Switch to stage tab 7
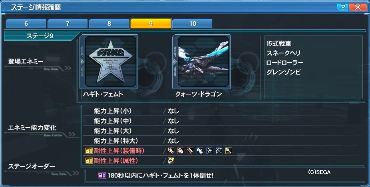Screen dimensions: 370x187 (x=68, y=24)
